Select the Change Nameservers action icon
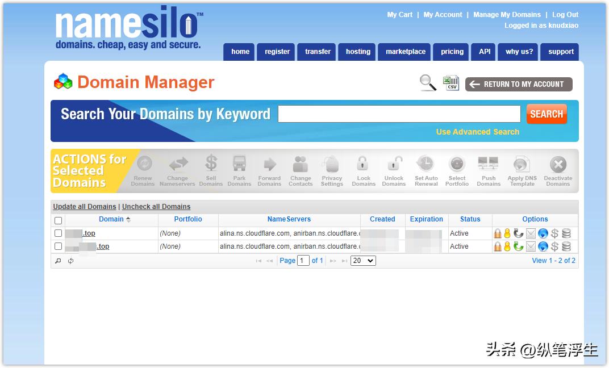Screen dimensions: 609x368 tap(178, 164)
